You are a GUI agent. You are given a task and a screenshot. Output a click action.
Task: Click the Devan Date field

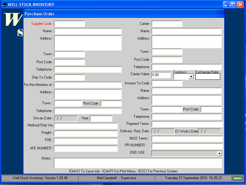pyautogui.click(x=66, y=118)
